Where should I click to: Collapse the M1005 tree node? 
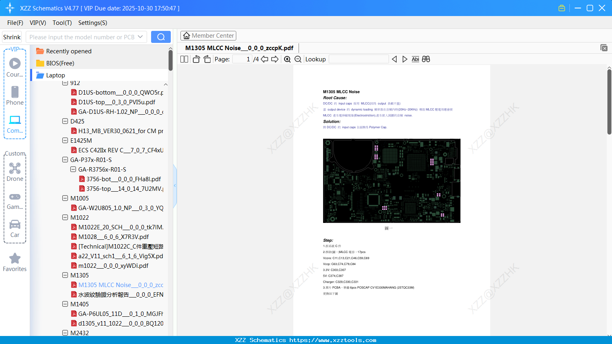65,198
